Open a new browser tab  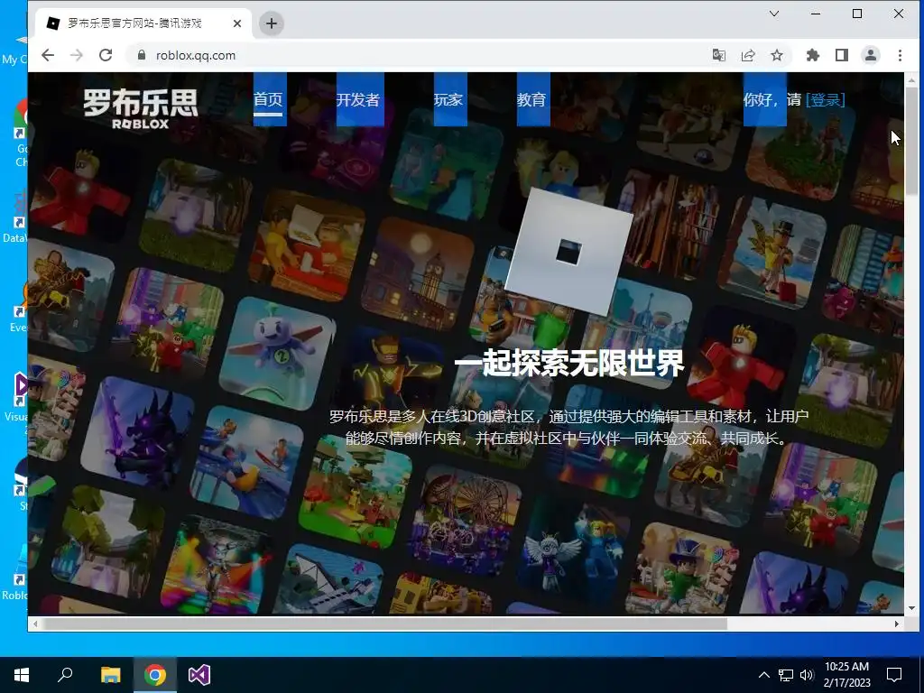[271, 23]
